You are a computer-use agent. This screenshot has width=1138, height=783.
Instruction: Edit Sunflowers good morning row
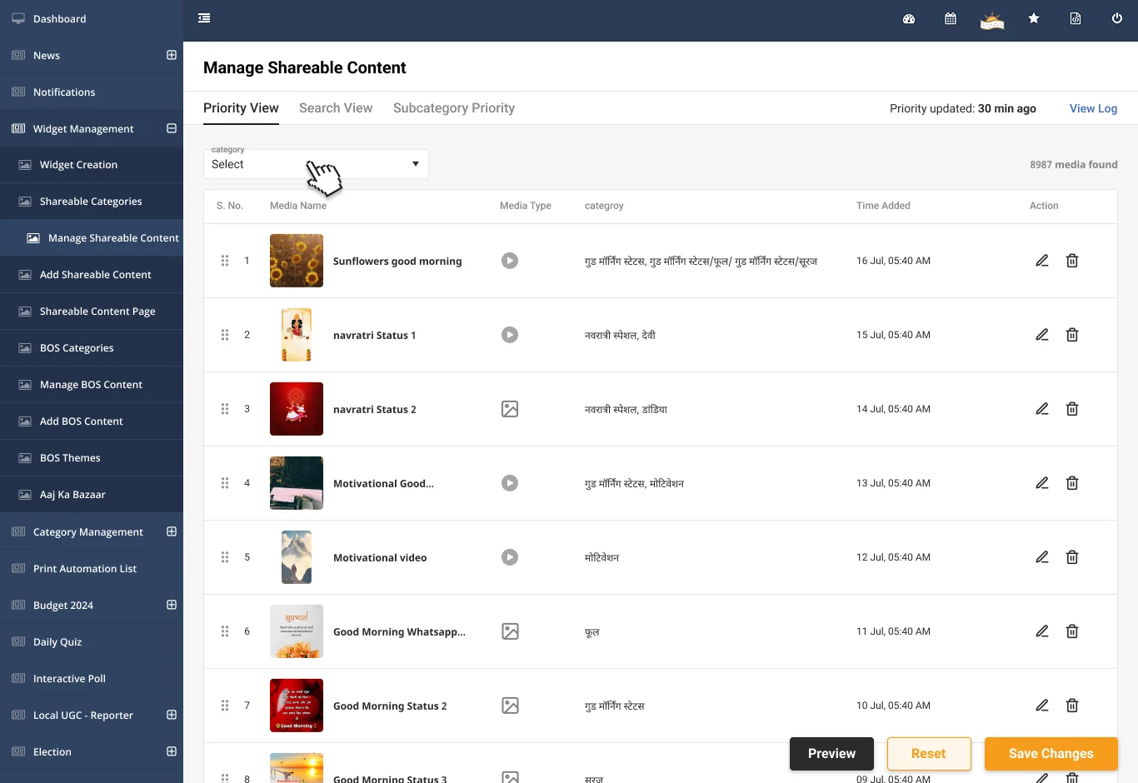click(1042, 261)
